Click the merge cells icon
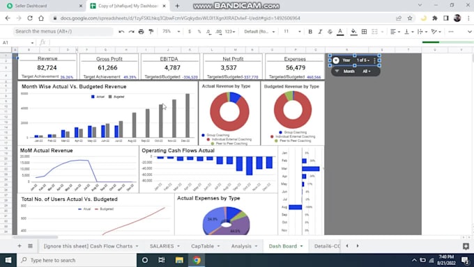Viewport: 474px width, 267px height. 374,32
